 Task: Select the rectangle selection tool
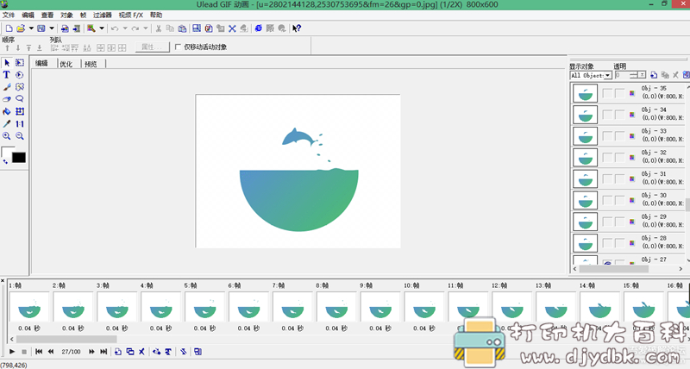click(x=20, y=63)
